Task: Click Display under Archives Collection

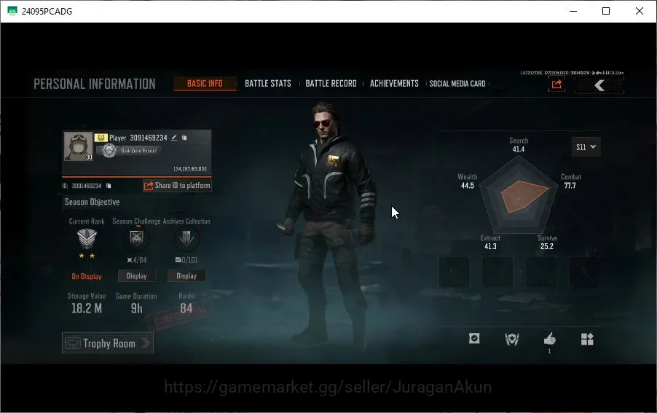Action: [x=186, y=275]
